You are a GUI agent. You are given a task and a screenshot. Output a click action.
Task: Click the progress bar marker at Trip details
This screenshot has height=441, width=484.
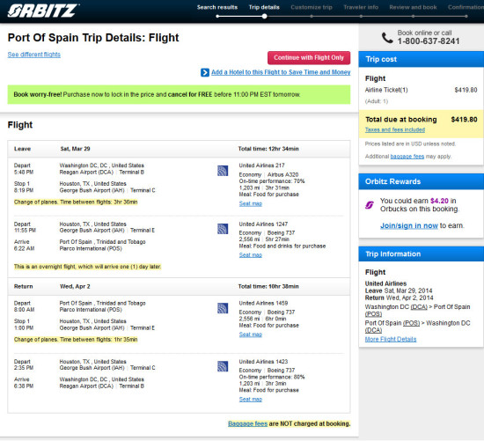coord(265,16)
